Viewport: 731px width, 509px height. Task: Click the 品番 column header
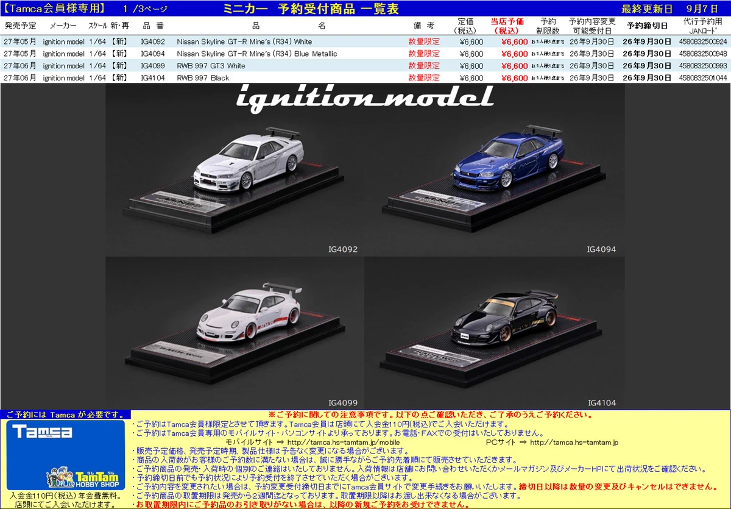tap(154, 26)
